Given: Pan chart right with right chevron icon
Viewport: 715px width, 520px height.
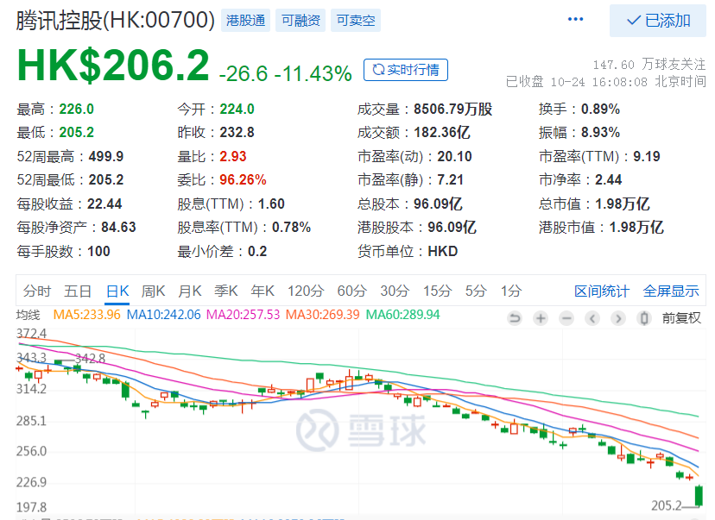Looking at the screenshot, I should pyautogui.click(x=618, y=318).
